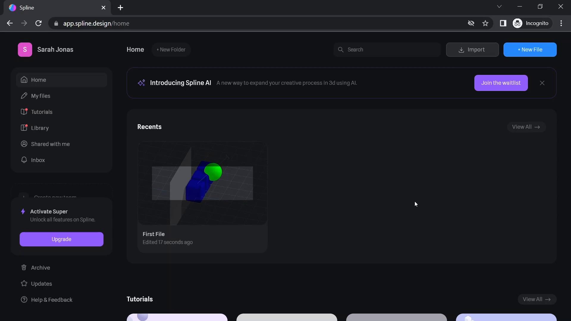Close the Spline AI announcement banner
This screenshot has width=571, height=321.
pos(542,83)
